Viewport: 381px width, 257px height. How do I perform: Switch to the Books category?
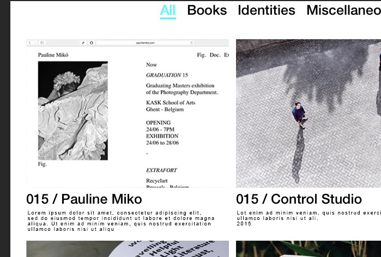(x=207, y=10)
